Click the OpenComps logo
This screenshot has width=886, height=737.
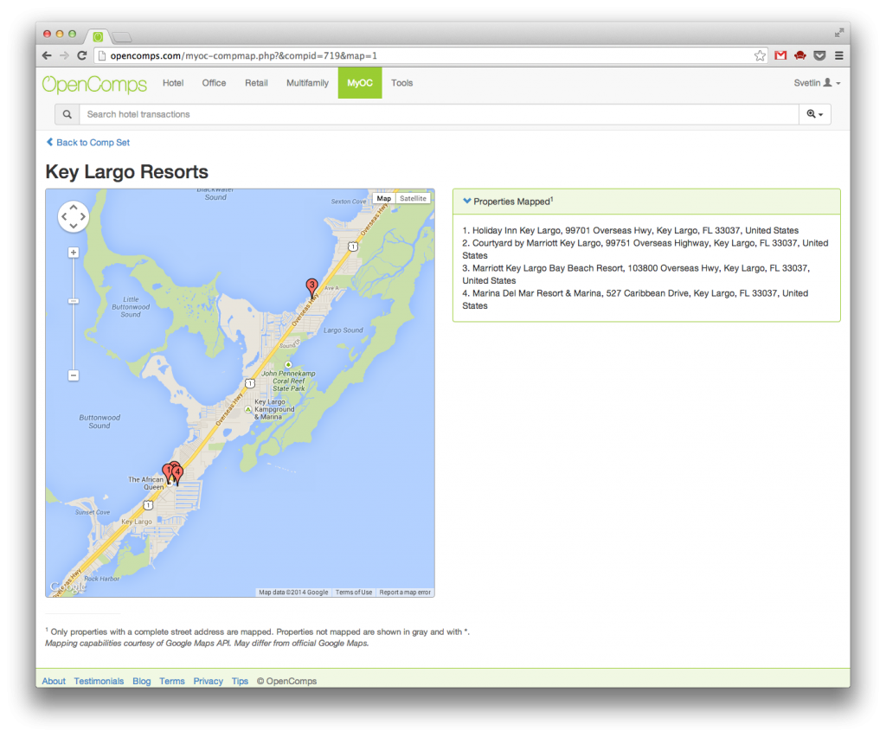94,84
